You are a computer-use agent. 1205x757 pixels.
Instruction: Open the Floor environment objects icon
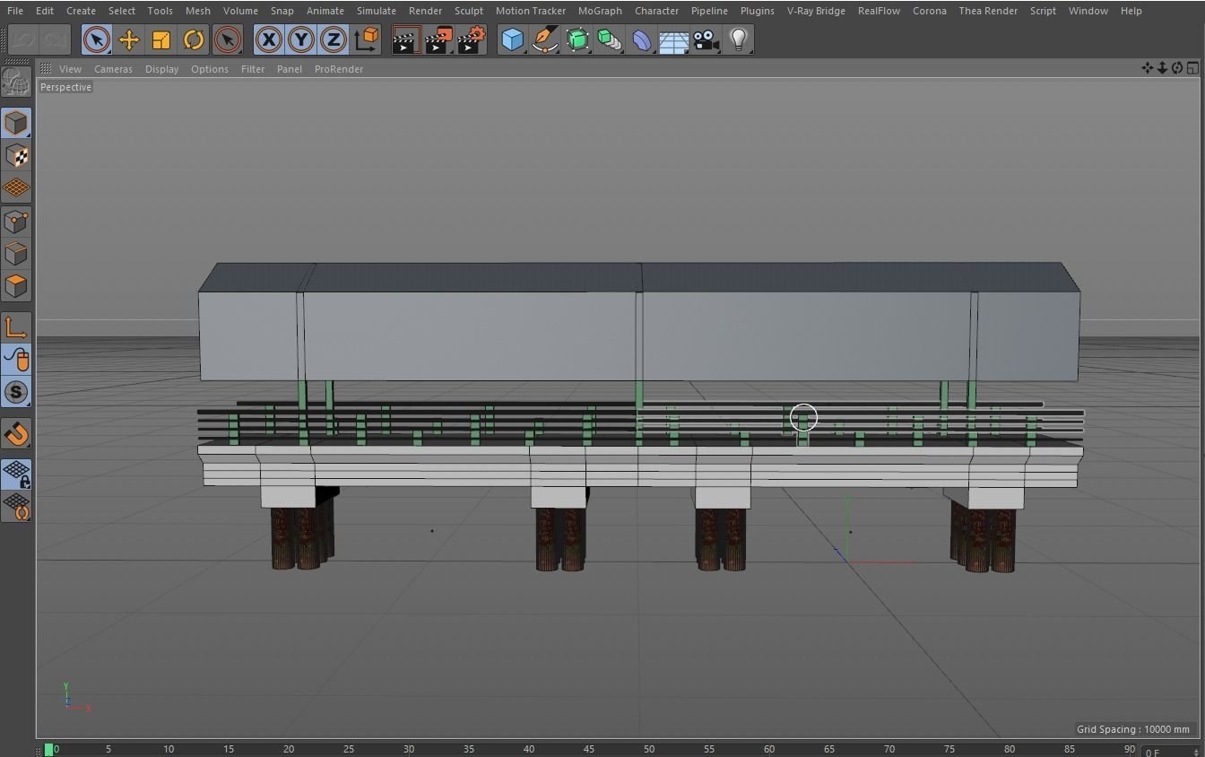(x=673, y=39)
